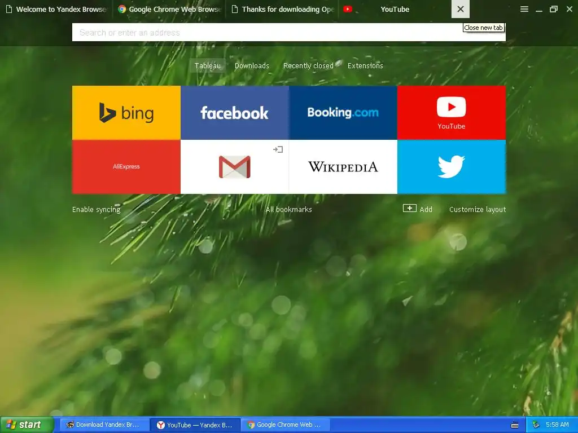Switch to Google Chrome Web Browser tab
The width and height of the screenshot is (578, 433).
169,9
